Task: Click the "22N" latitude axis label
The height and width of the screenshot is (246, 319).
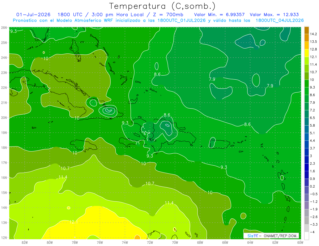Action: pyautogui.click(x=4, y=88)
